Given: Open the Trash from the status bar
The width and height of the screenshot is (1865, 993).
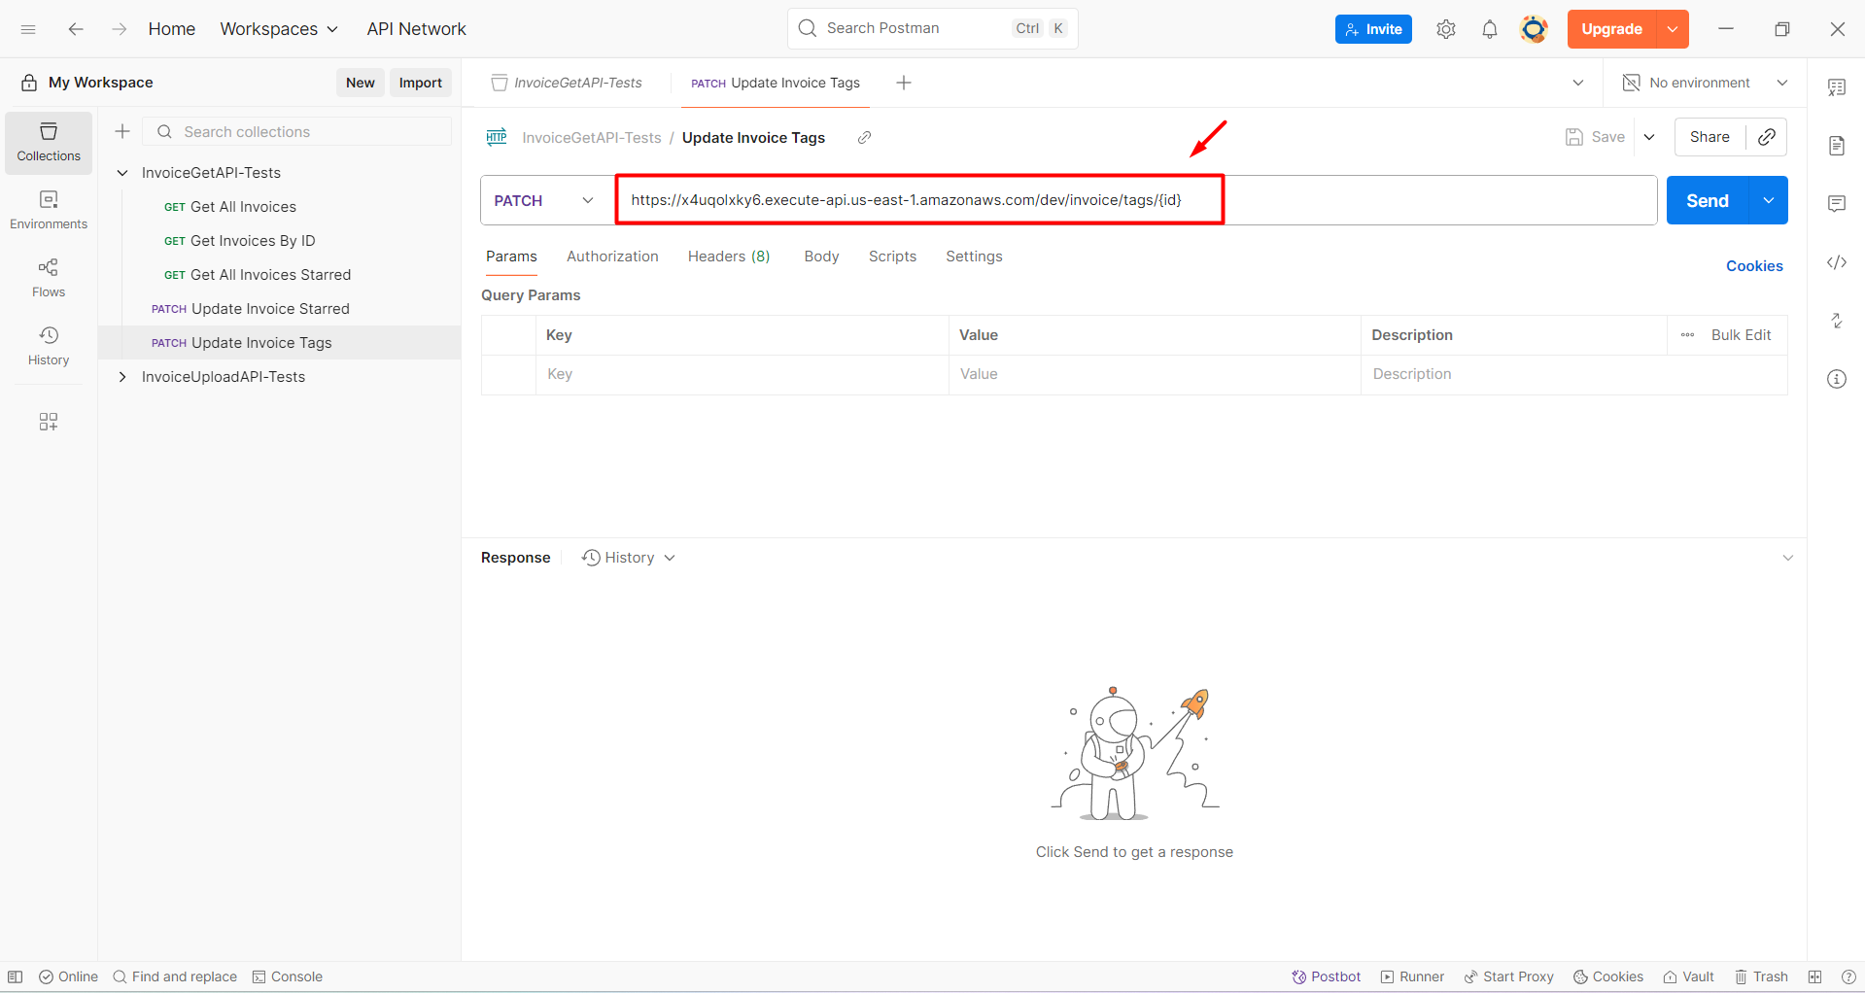Looking at the screenshot, I should (1761, 976).
